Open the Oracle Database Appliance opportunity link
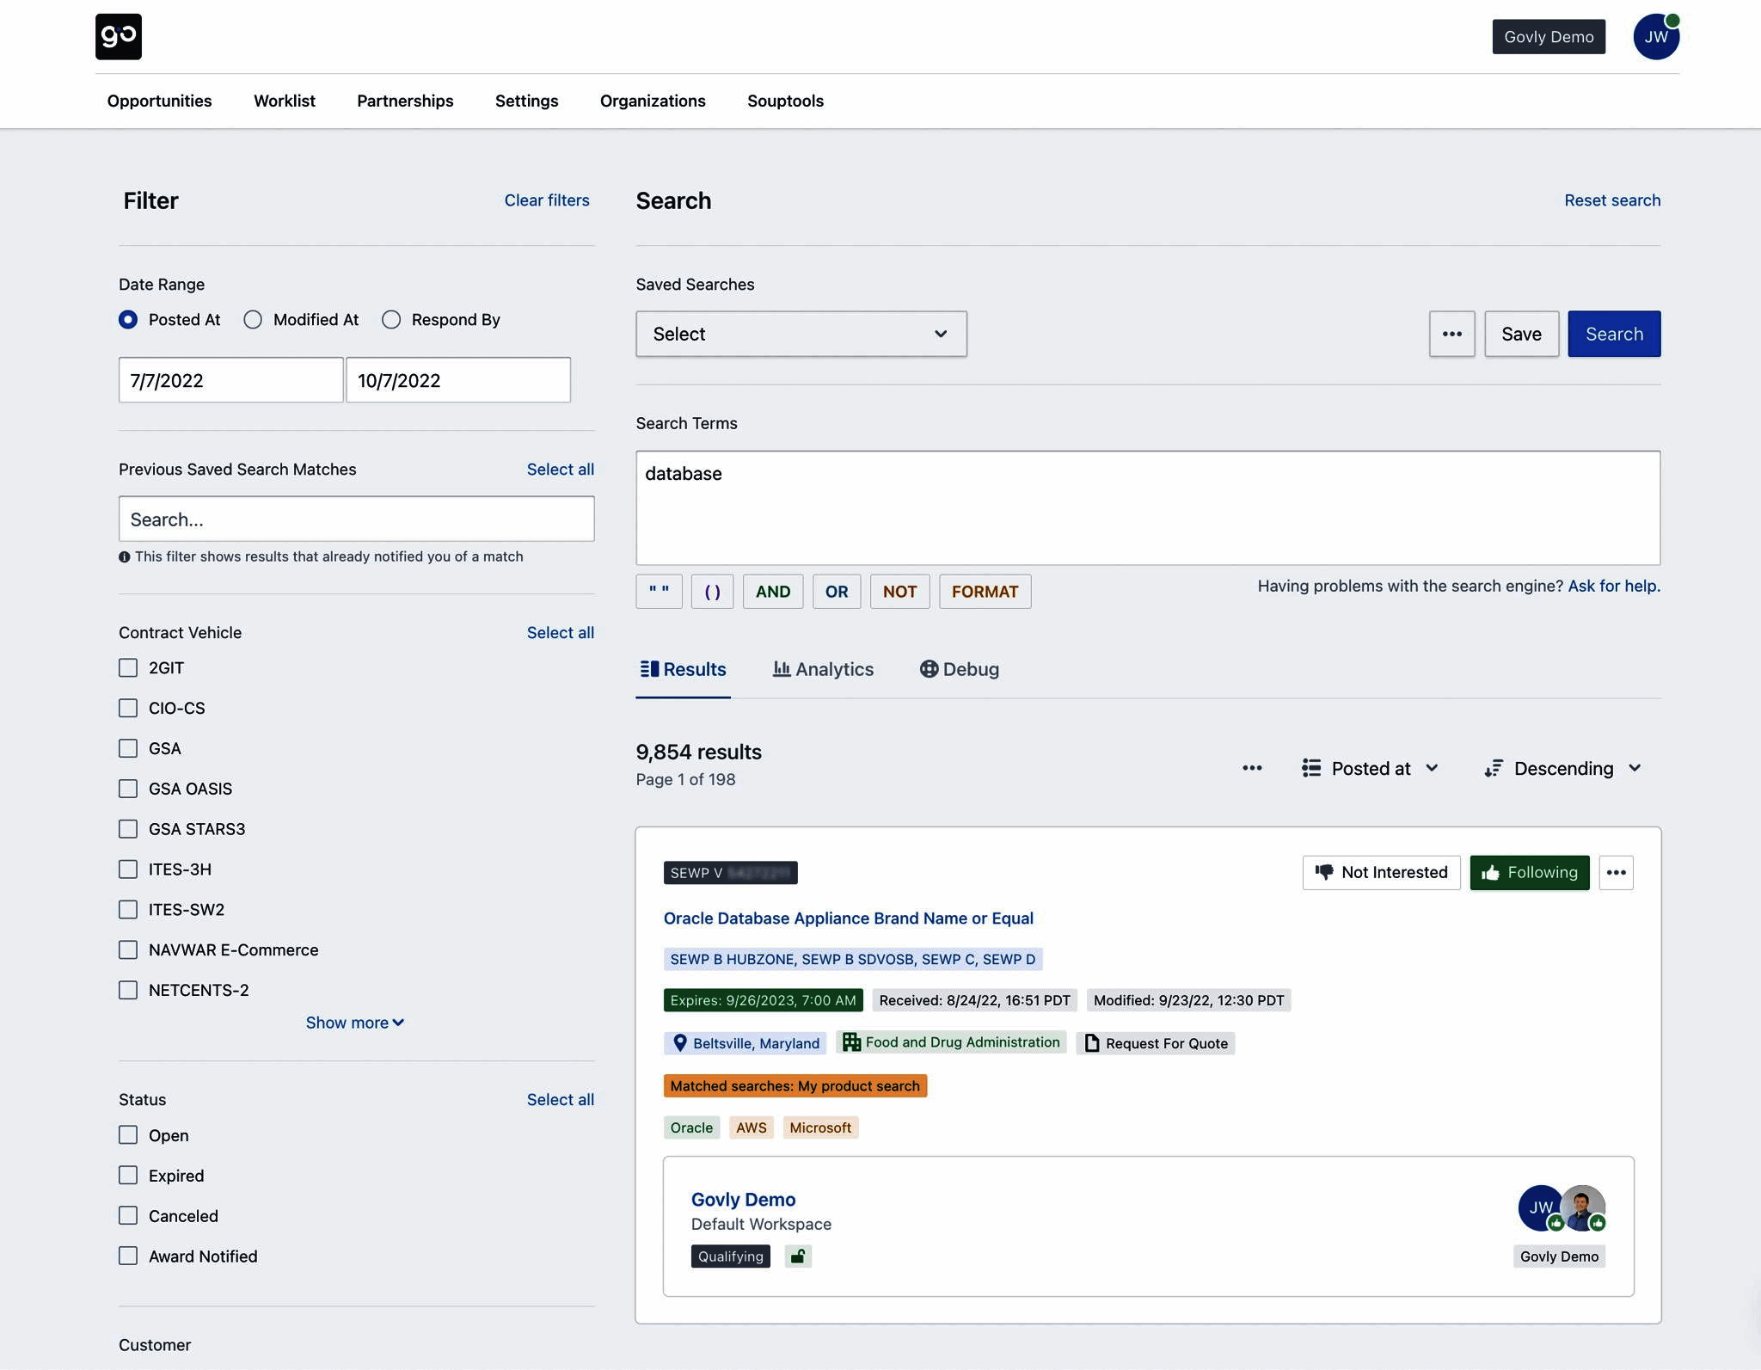 point(848,918)
